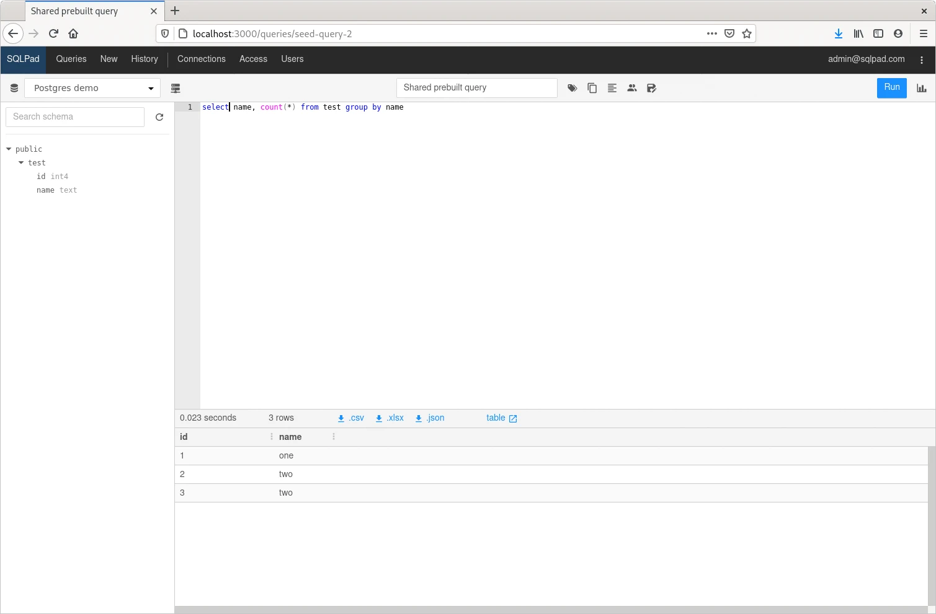Click the clone query icon
Viewport: 936px width, 614px height.
(592, 88)
